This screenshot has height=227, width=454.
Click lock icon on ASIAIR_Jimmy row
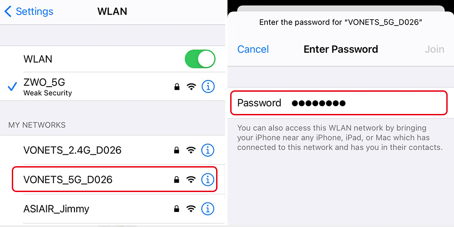tap(176, 208)
